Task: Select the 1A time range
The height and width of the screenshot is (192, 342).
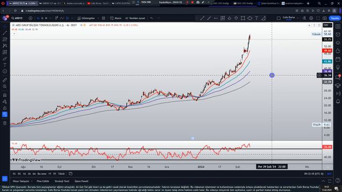Action: 24,174
